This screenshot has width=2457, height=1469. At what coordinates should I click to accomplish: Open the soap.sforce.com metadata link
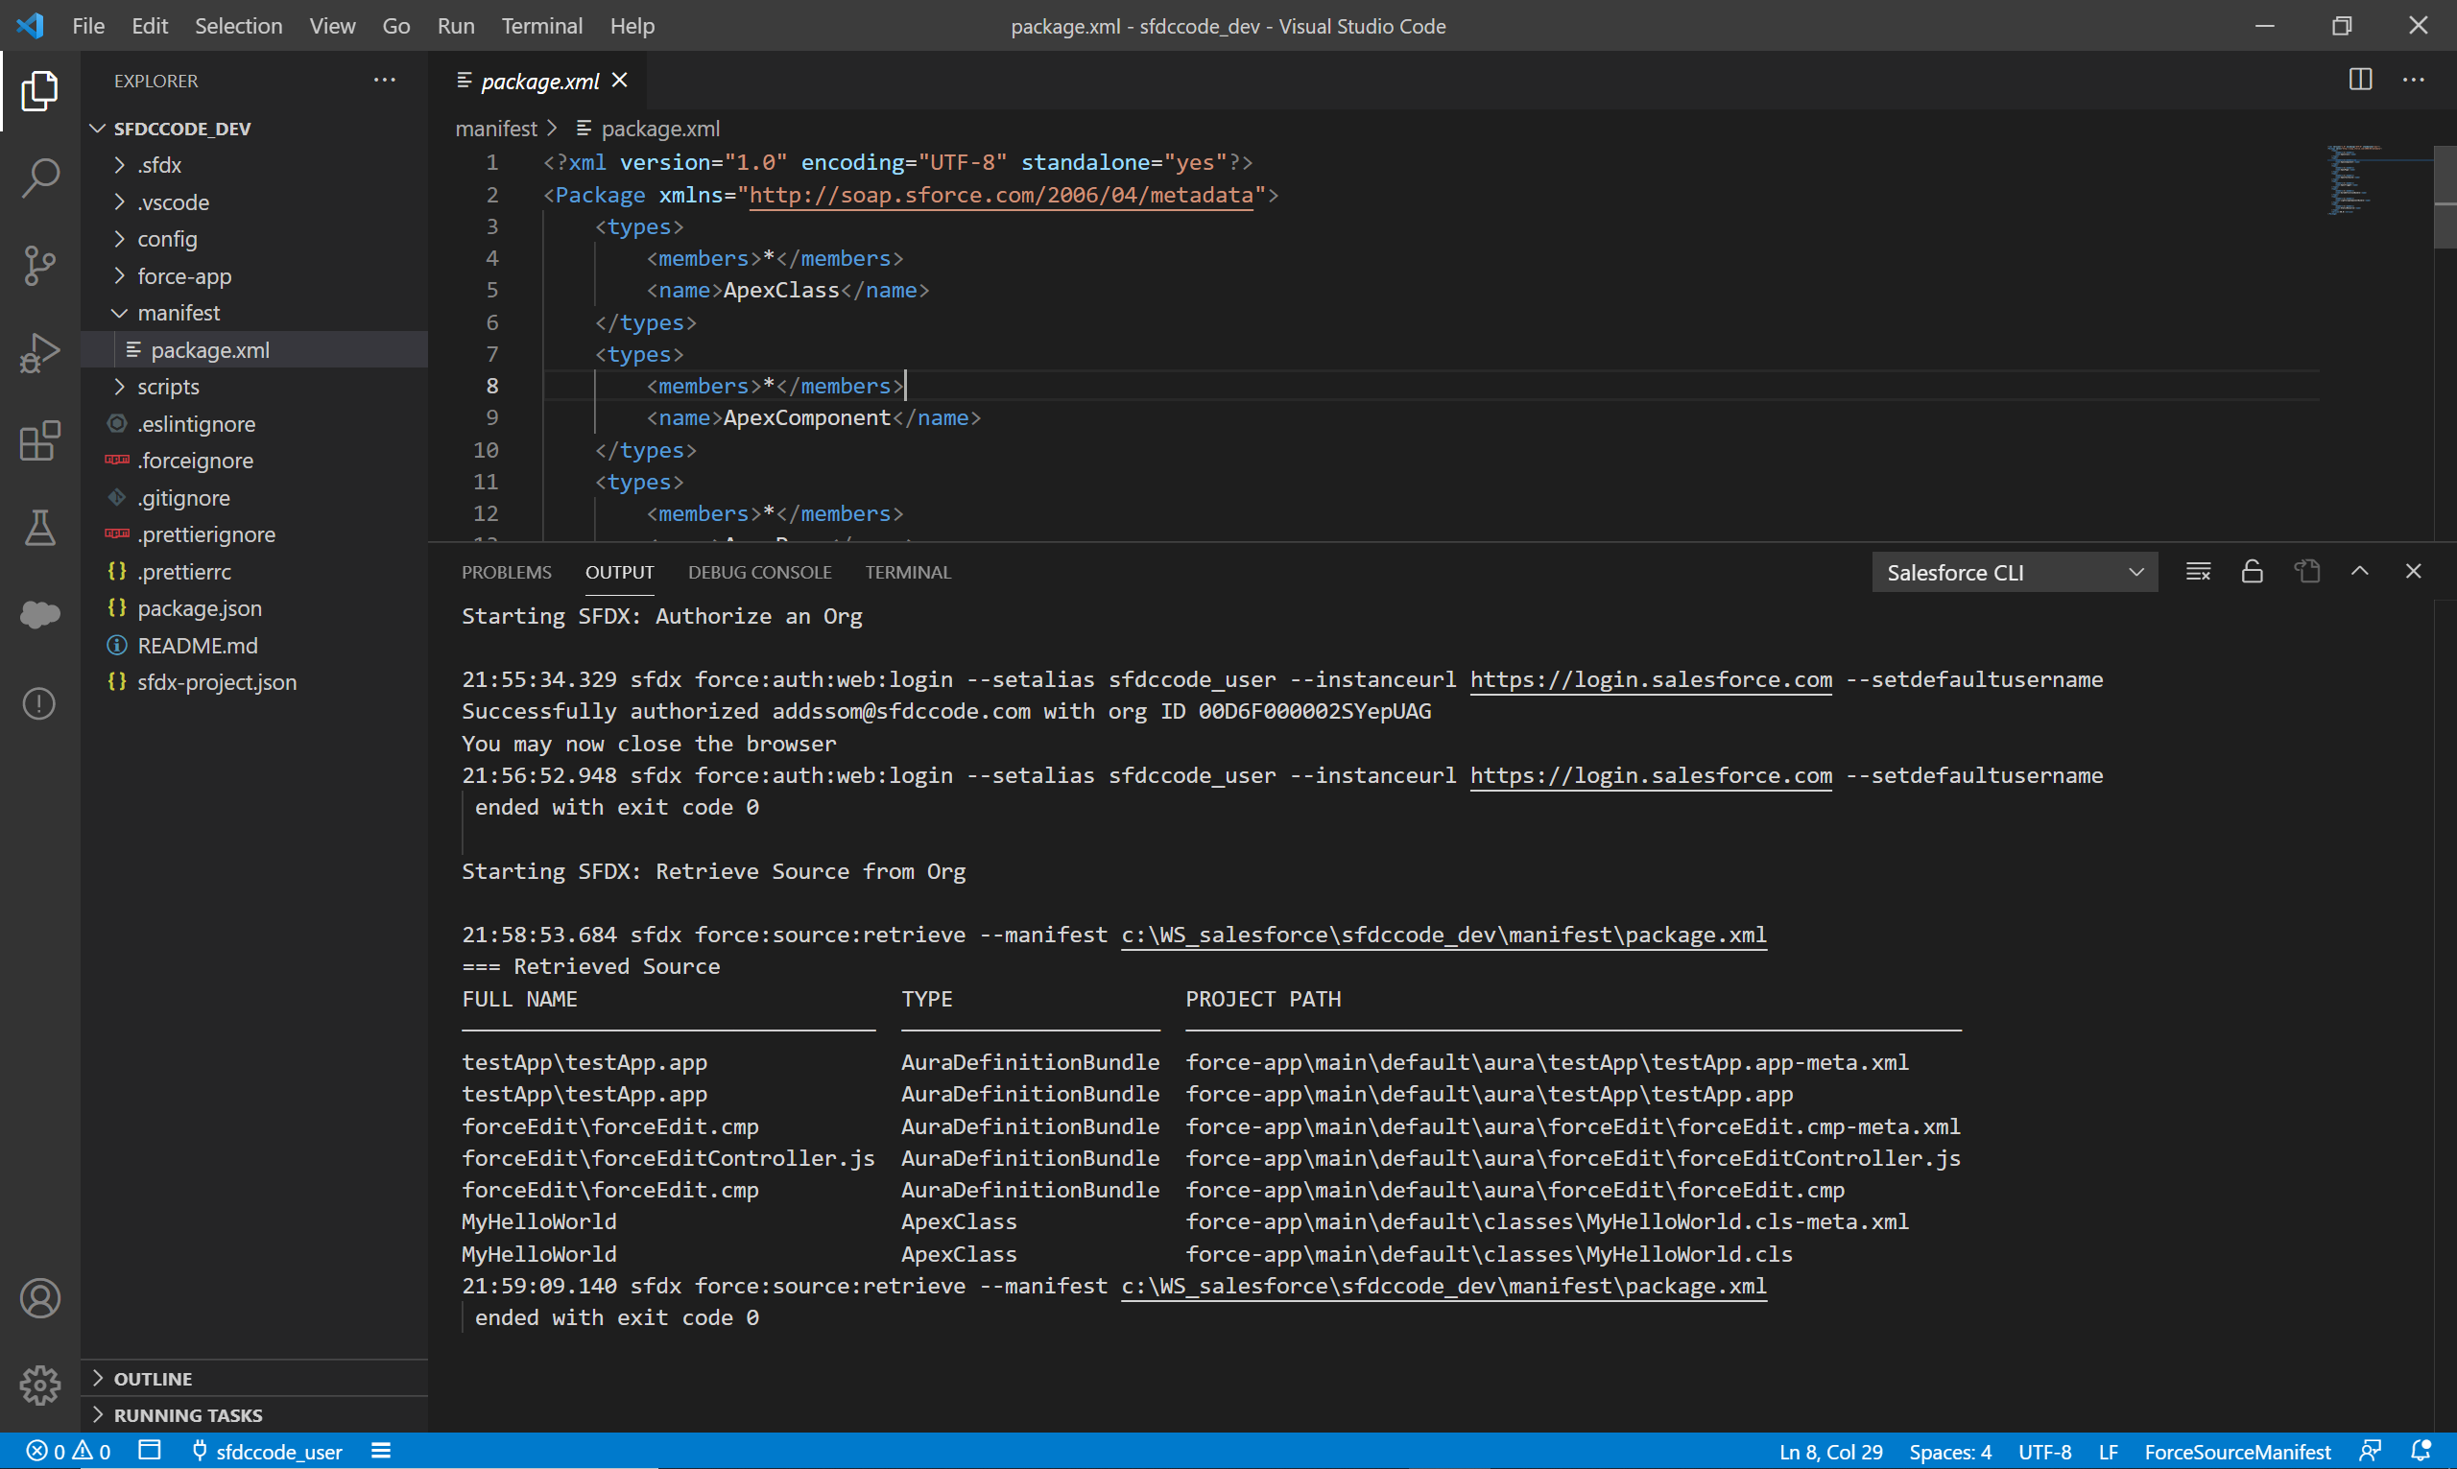tap(1000, 195)
